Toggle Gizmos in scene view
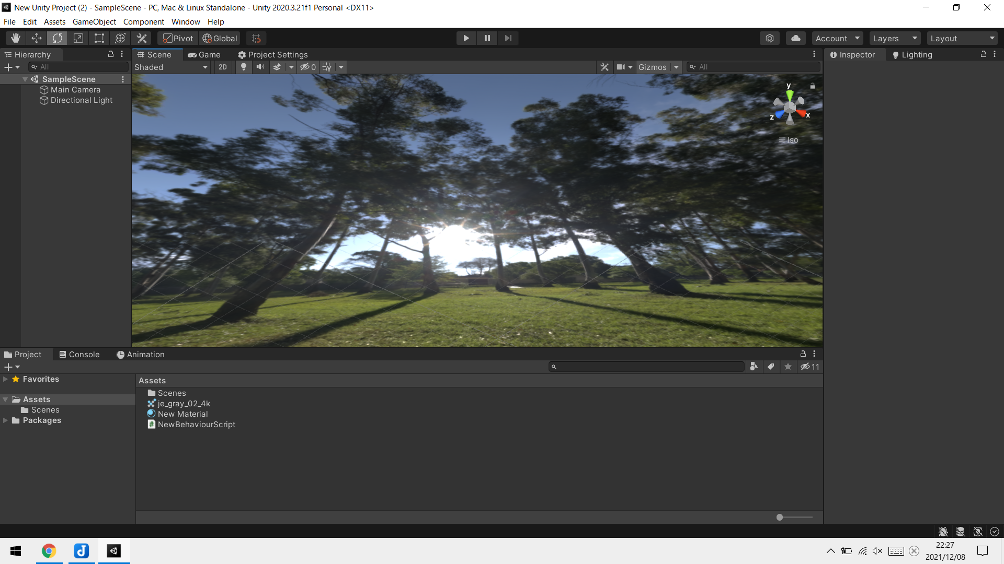The height and width of the screenshot is (564, 1004). [652, 67]
